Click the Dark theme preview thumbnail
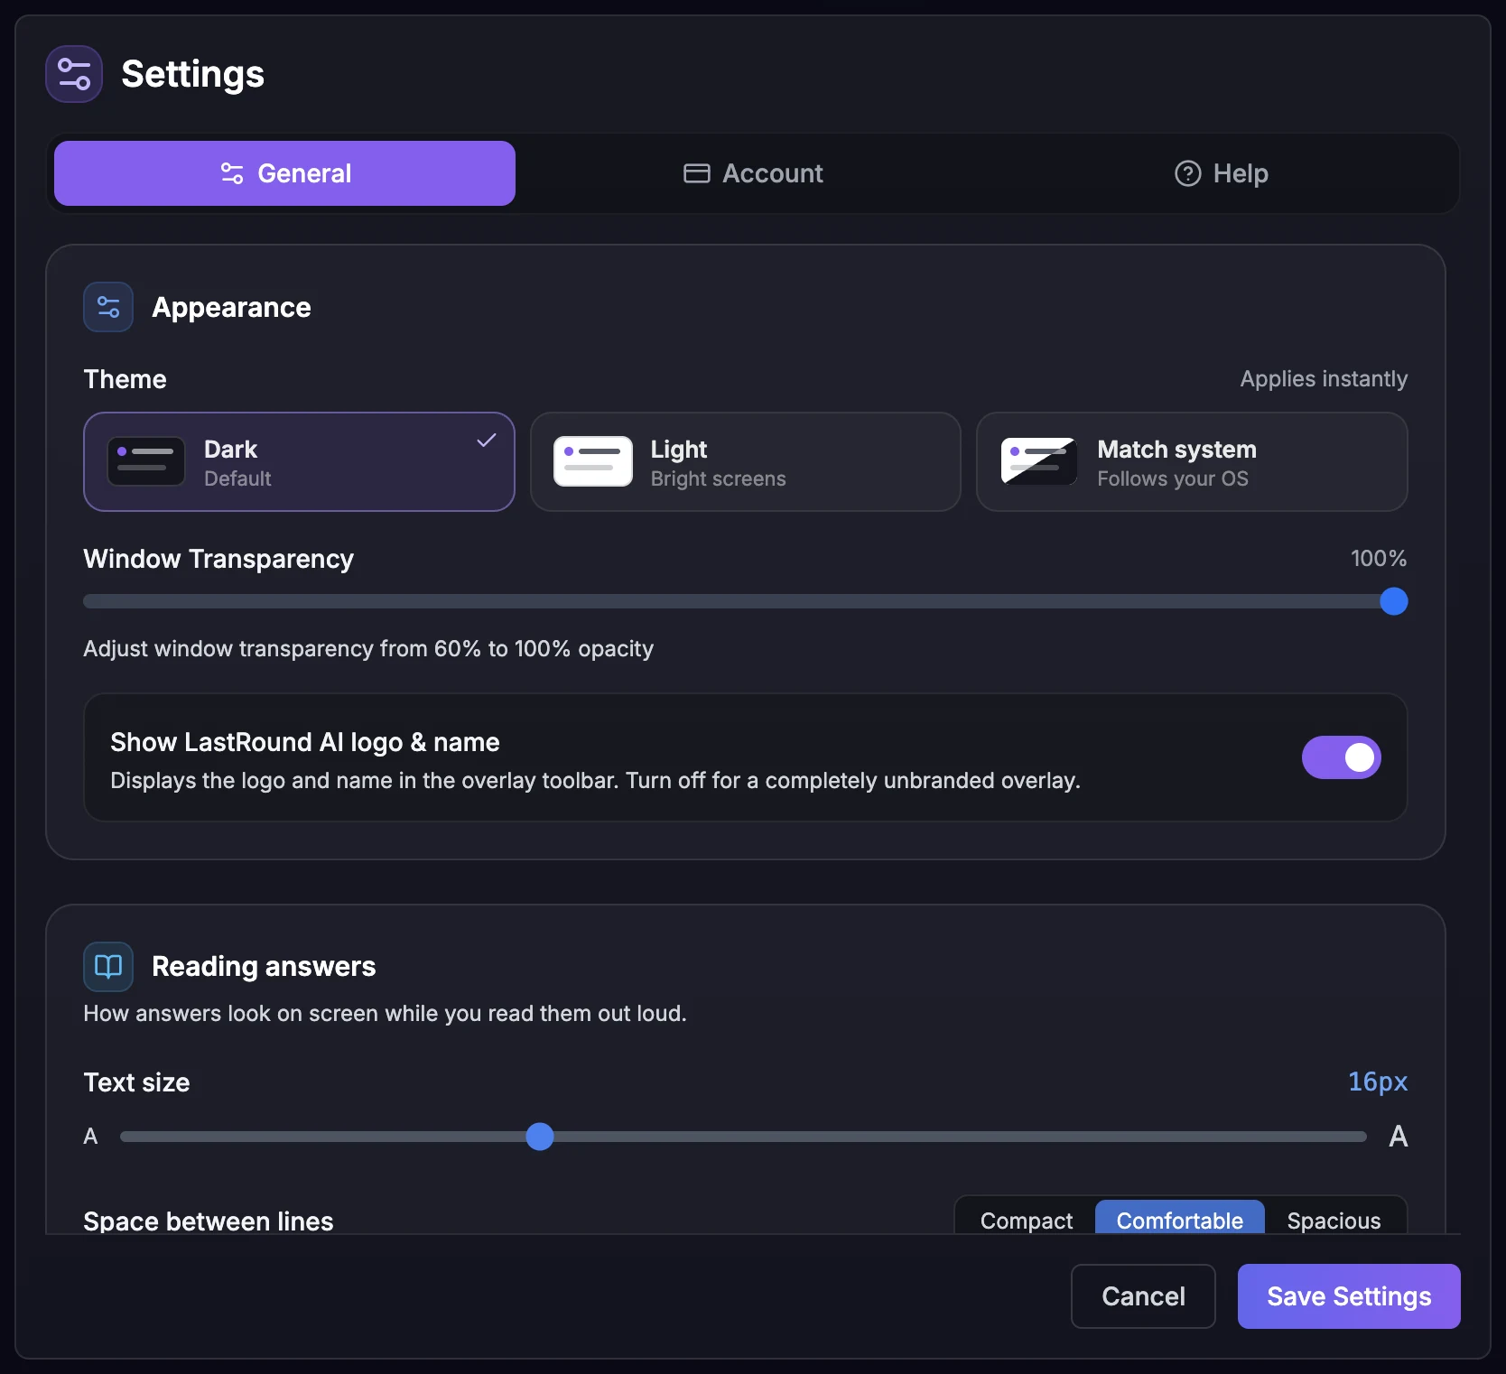The image size is (1506, 1374). coord(146,461)
